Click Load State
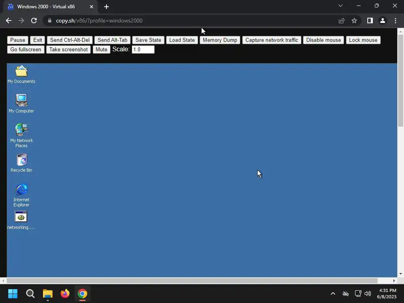 tap(182, 40)
